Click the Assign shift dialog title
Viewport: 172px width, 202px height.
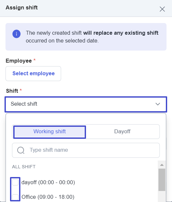22,7
